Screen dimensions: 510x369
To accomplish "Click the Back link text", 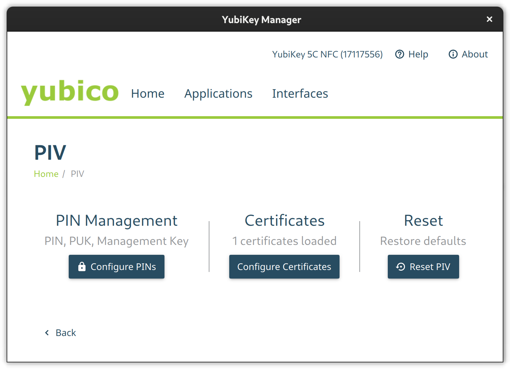I will tap(66, 333).
